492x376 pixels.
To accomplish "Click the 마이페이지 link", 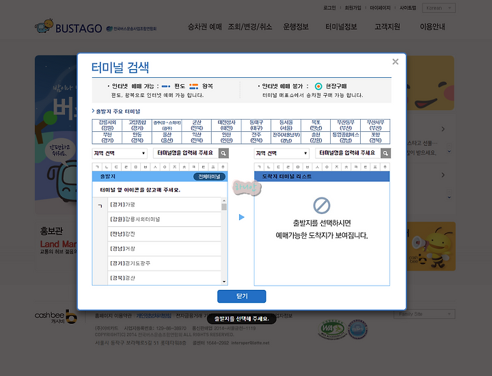I will click(380, 8).
